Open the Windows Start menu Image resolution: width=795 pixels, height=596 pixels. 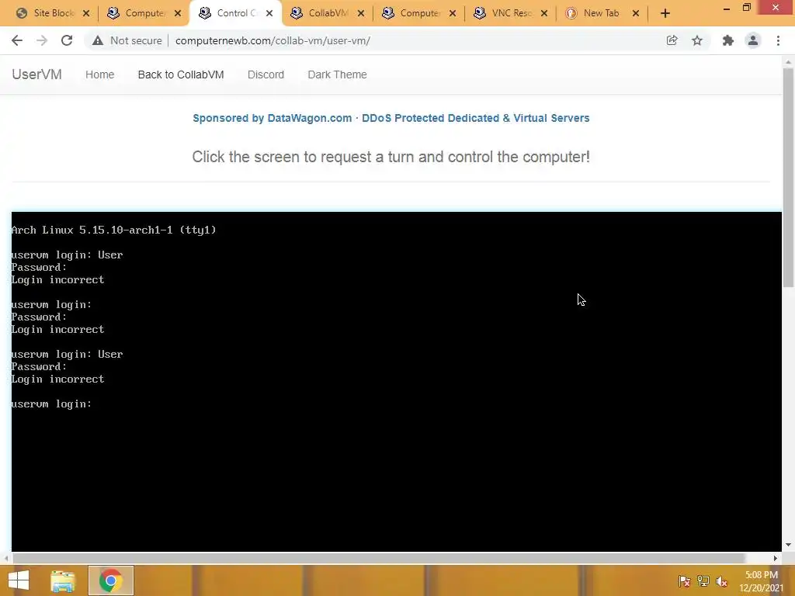(x=19, y=580)
